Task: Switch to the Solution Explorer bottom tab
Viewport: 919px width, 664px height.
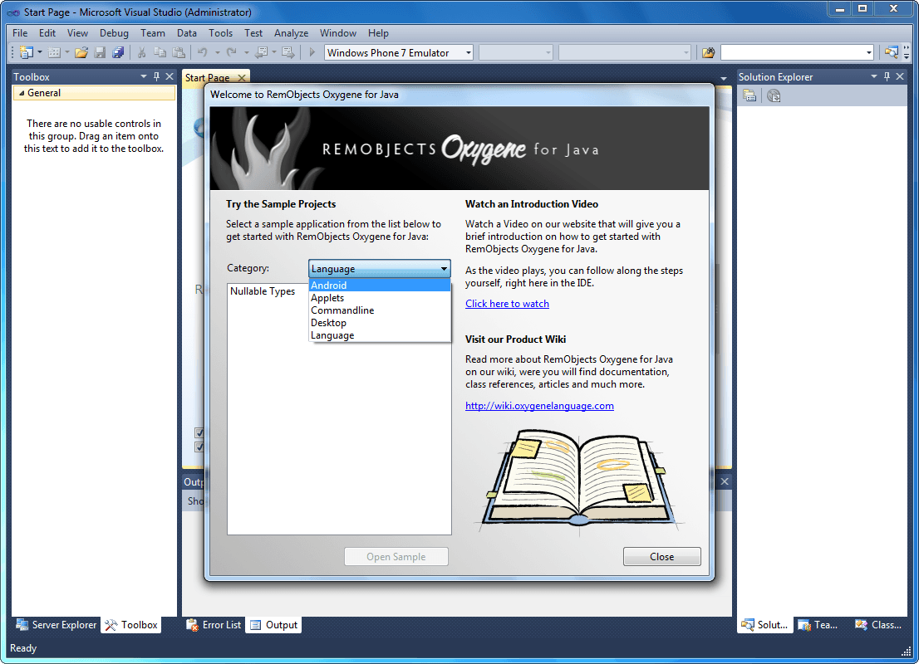Action: [x=764, y=625]
